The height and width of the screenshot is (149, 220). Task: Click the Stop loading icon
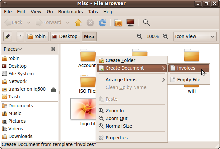90,23
